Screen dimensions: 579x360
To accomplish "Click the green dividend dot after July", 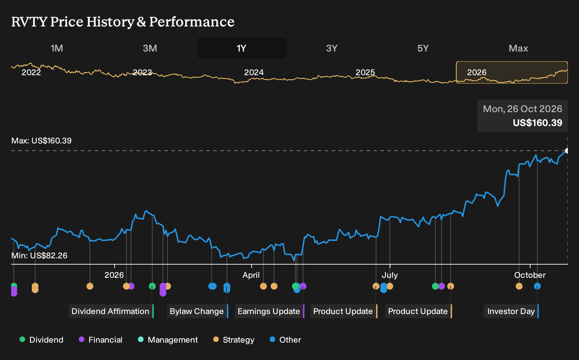I will [x=435, y=286].
